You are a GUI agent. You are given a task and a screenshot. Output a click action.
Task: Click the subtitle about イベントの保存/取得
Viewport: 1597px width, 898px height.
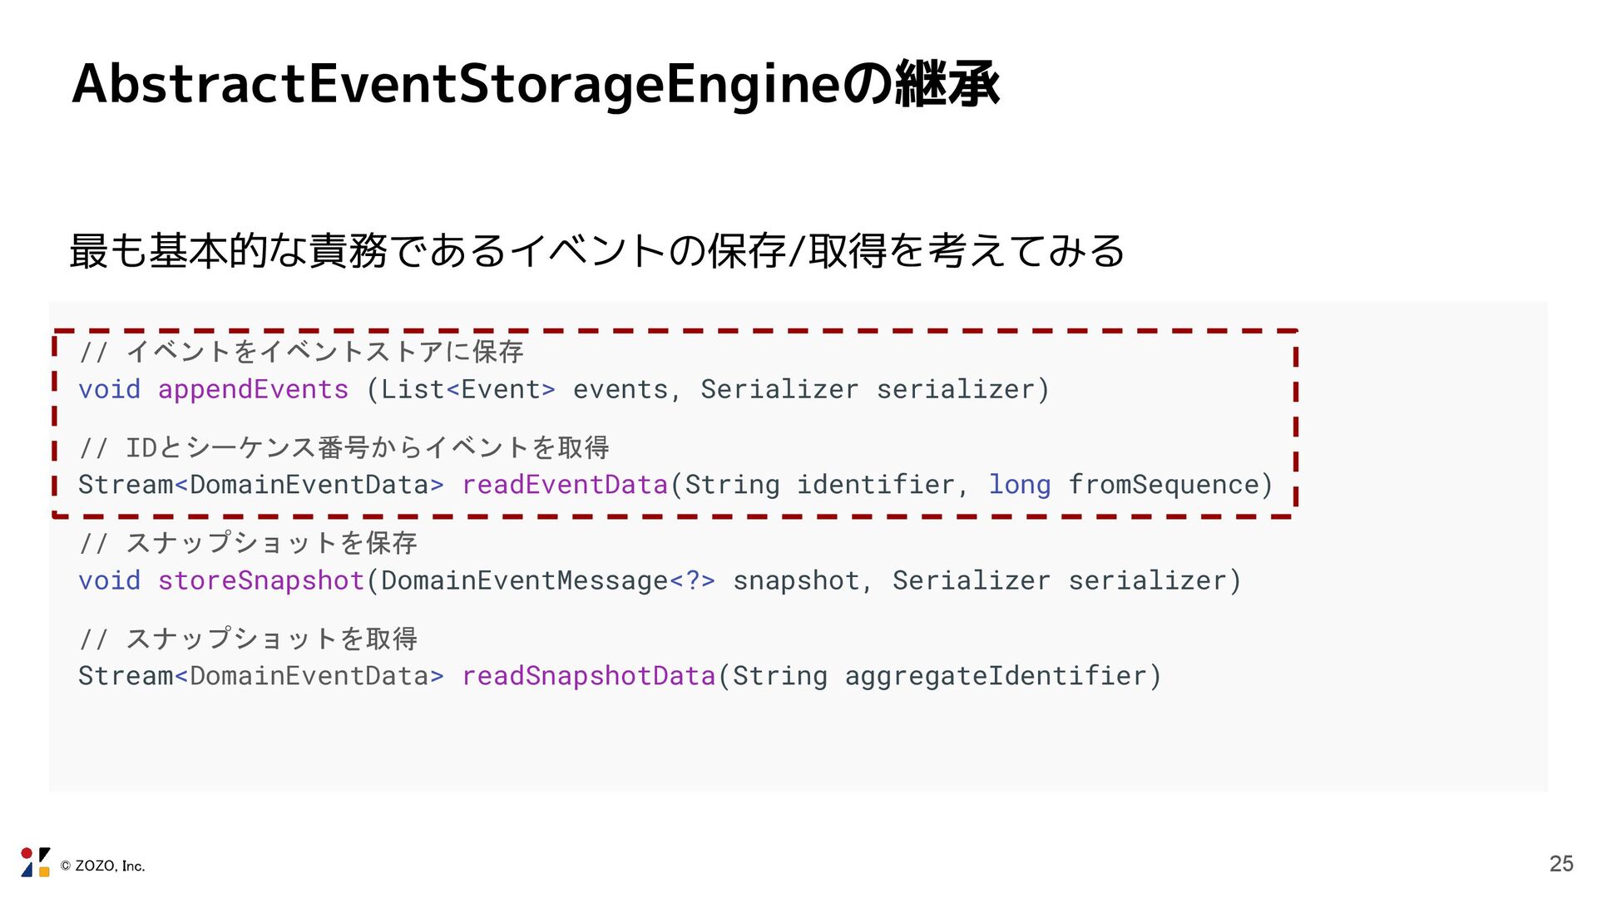coord(596,251)
